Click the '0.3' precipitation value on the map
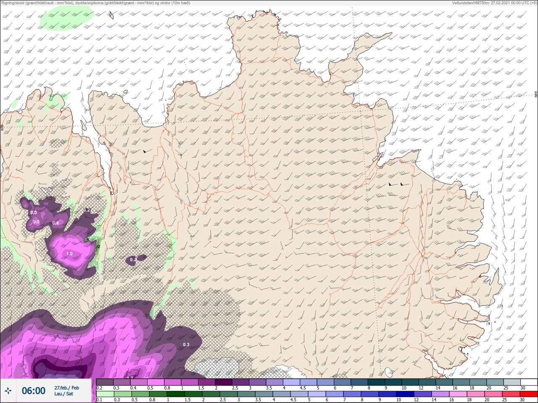This screenshot has height=403, width=538. coord(186,345)
